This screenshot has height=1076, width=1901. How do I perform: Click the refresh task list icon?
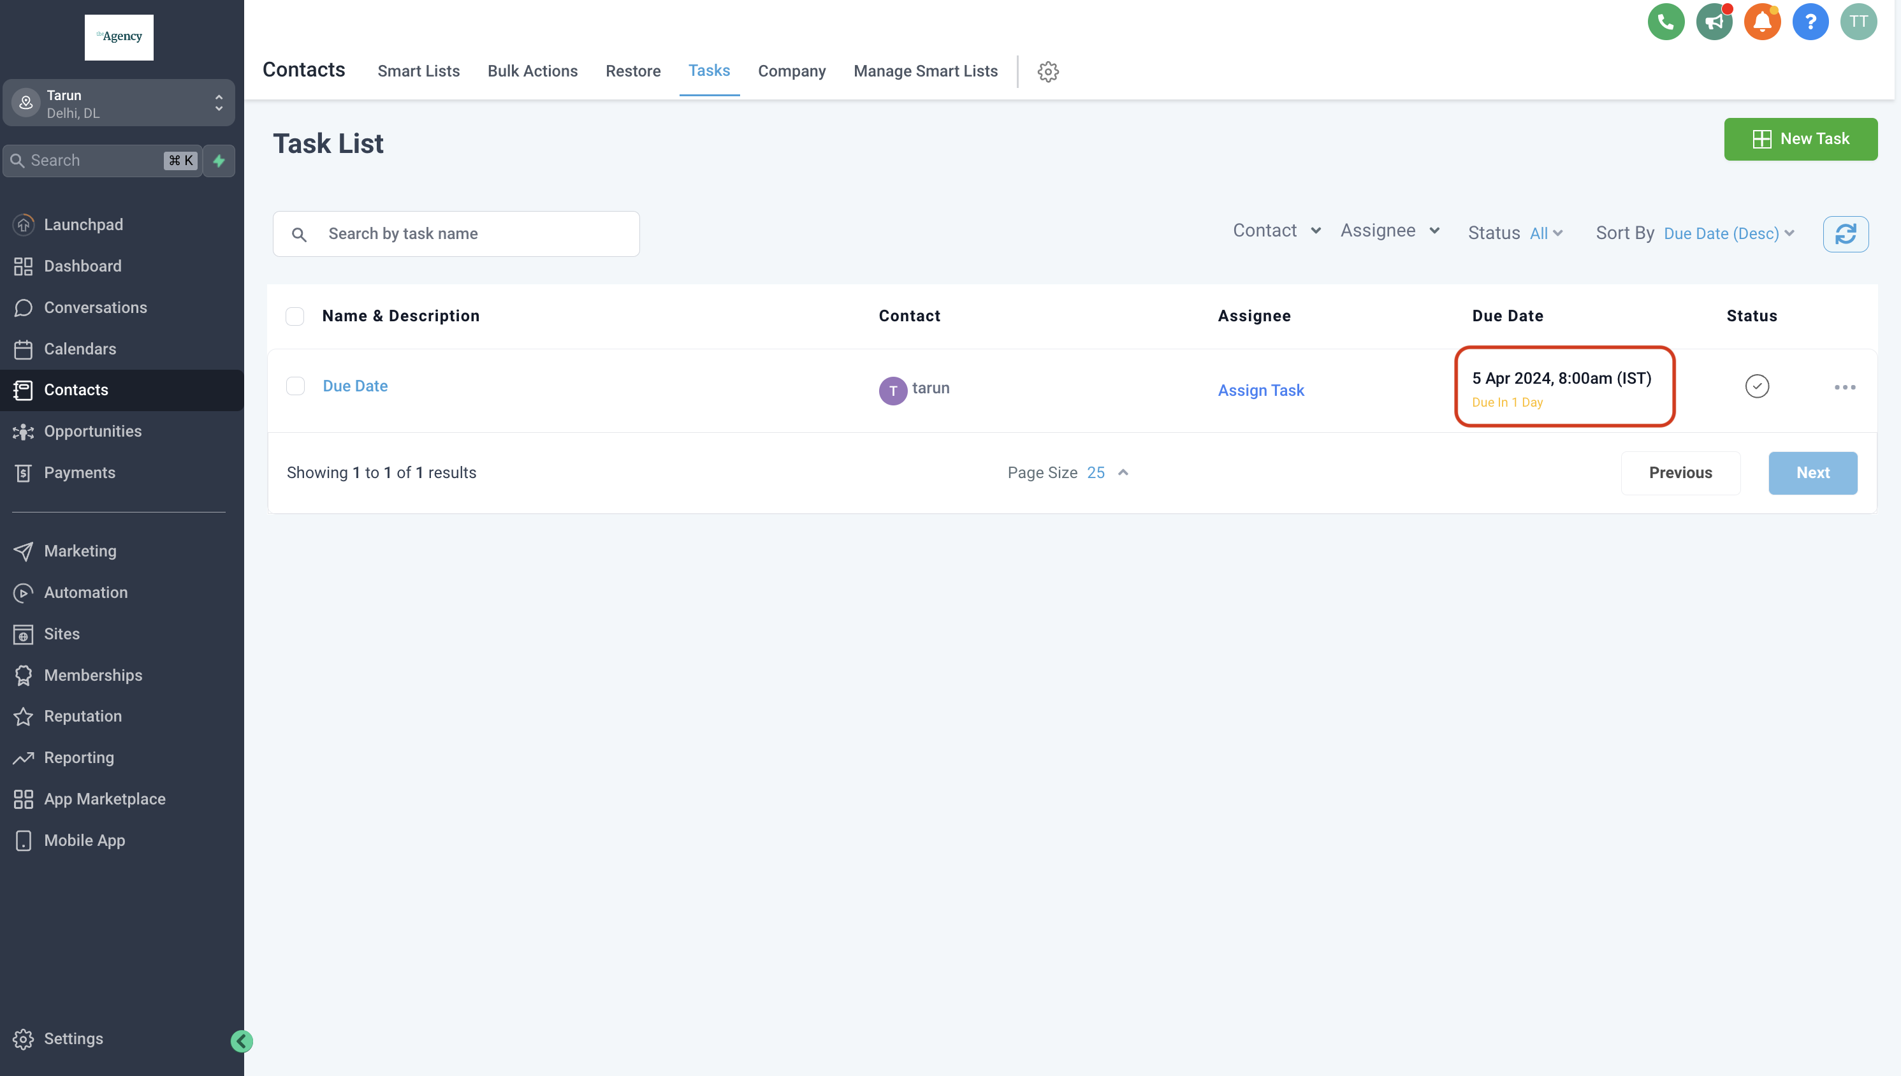pos(1845,233)
